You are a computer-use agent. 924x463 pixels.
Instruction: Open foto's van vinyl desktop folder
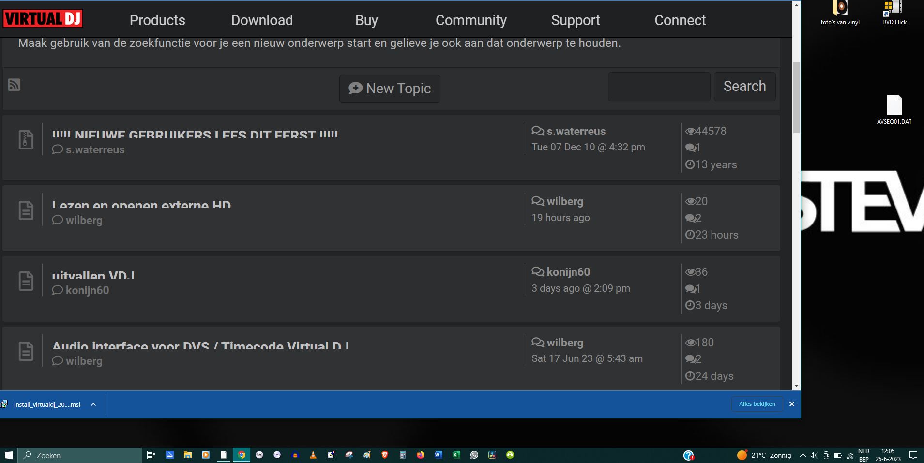tap(840, 13)
